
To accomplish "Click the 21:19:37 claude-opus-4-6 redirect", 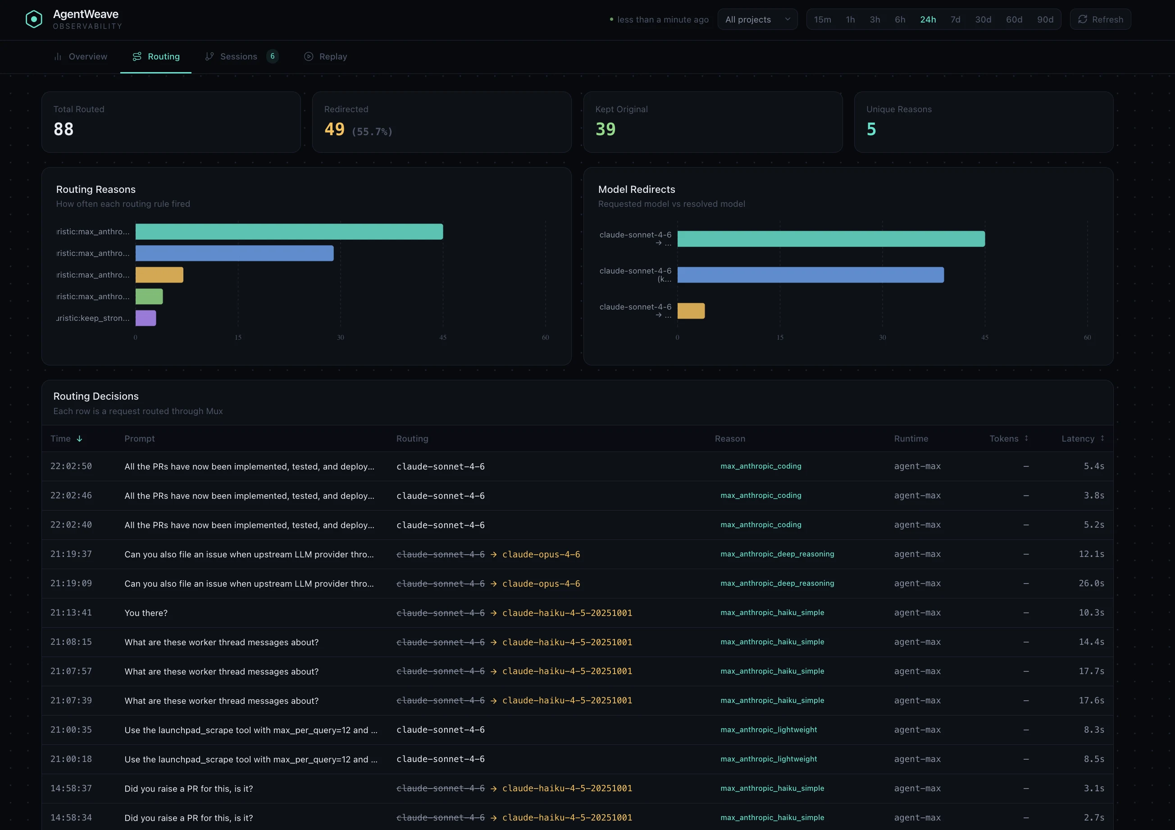I will pyautogui.click(x=541, y=554).
